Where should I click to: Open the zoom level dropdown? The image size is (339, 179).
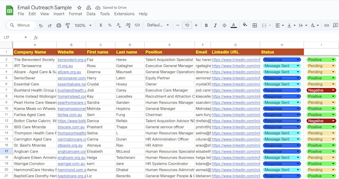tap(83, 25)
